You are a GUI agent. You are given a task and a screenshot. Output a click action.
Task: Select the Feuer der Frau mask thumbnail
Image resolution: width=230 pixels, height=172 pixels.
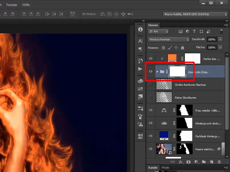coord(177,71)
